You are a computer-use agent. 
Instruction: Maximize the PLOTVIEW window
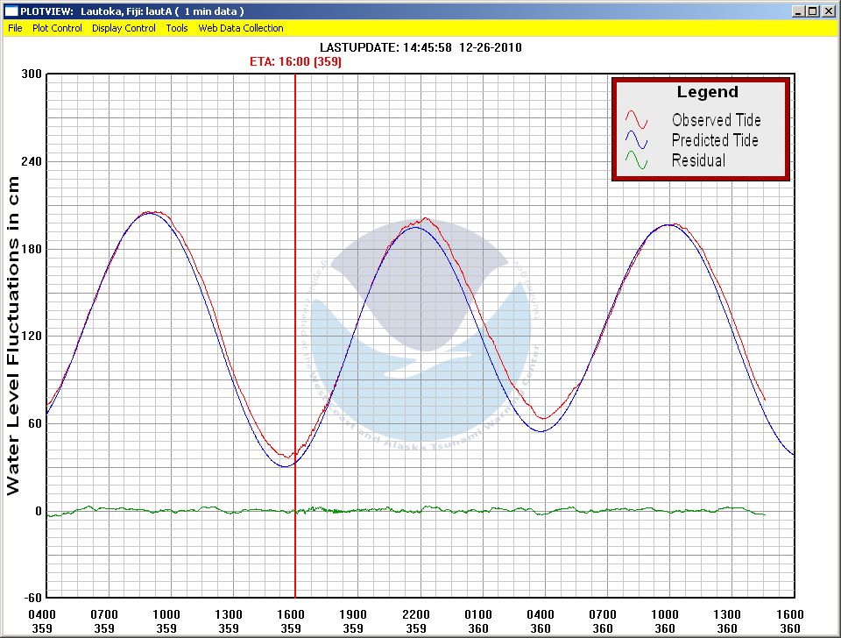813,11
